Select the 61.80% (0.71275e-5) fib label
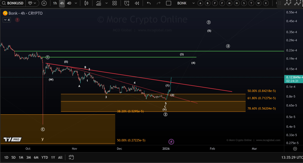Image resolution: width=303 pixels, height=163 pixels. (262, 98)
